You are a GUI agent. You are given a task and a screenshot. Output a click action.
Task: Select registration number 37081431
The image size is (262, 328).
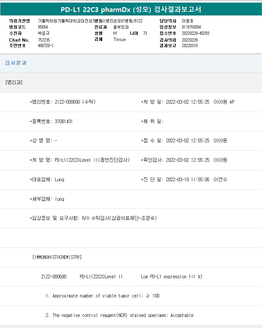pos(64,121)
